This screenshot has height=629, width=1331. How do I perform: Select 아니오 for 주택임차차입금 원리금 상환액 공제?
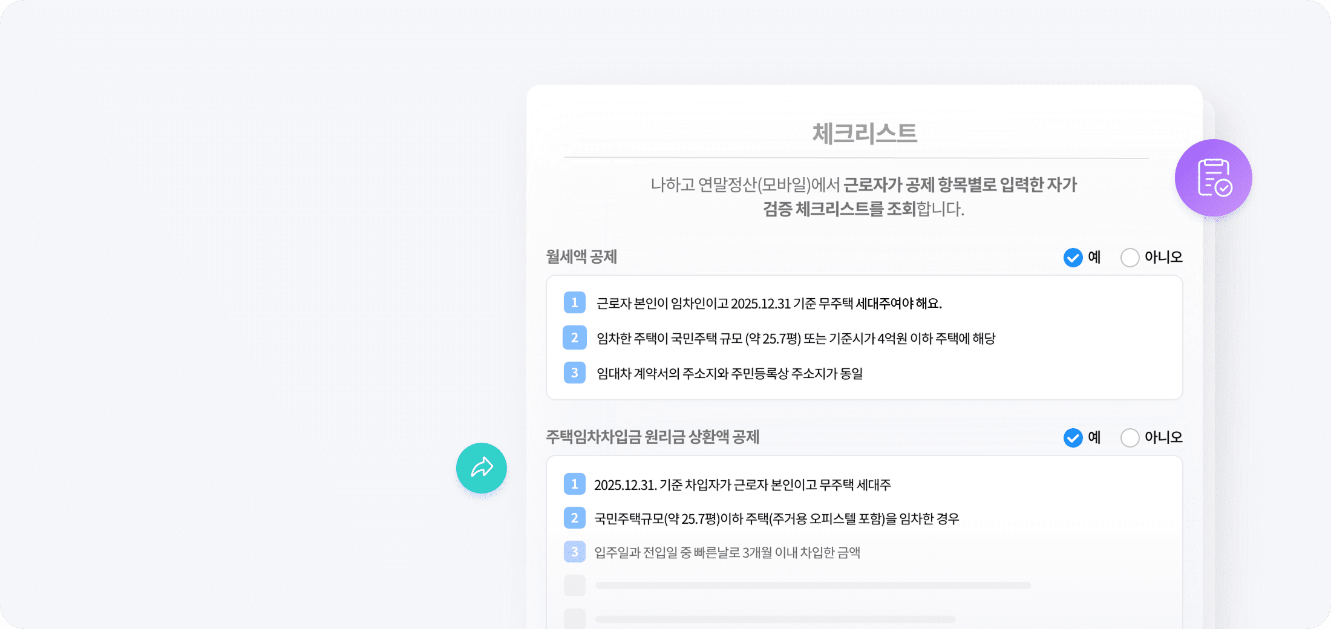1130,438
